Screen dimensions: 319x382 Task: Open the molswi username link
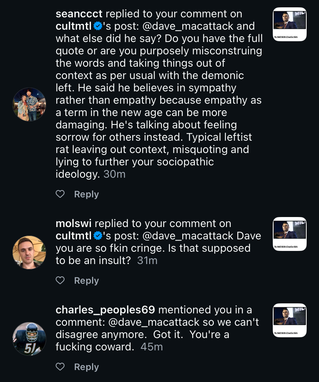click(x=74, y=224)
